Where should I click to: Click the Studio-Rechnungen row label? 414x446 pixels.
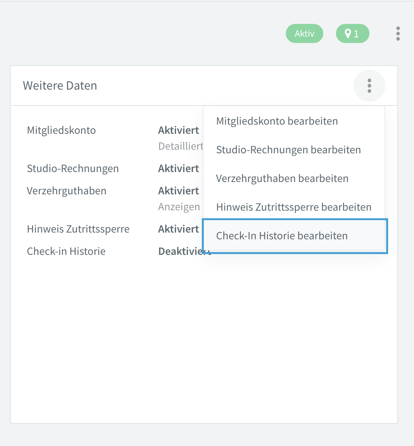tap(73, 169)
